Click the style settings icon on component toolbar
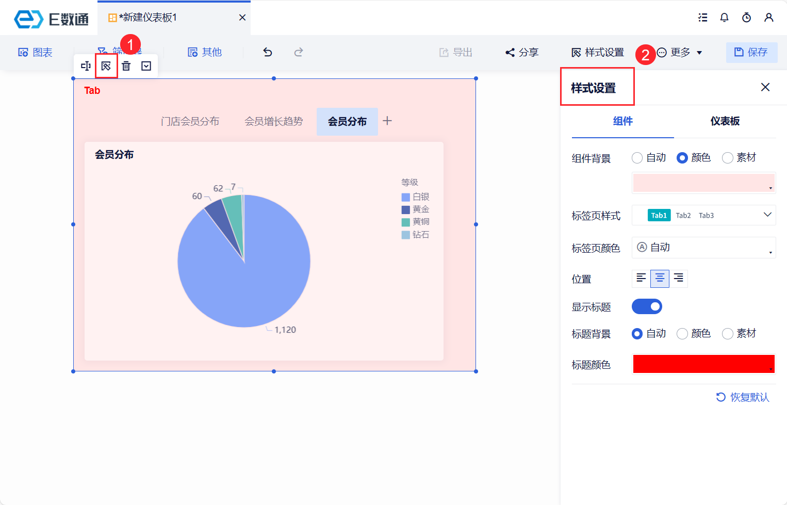 pyautogui.click(x=106, y=66)
